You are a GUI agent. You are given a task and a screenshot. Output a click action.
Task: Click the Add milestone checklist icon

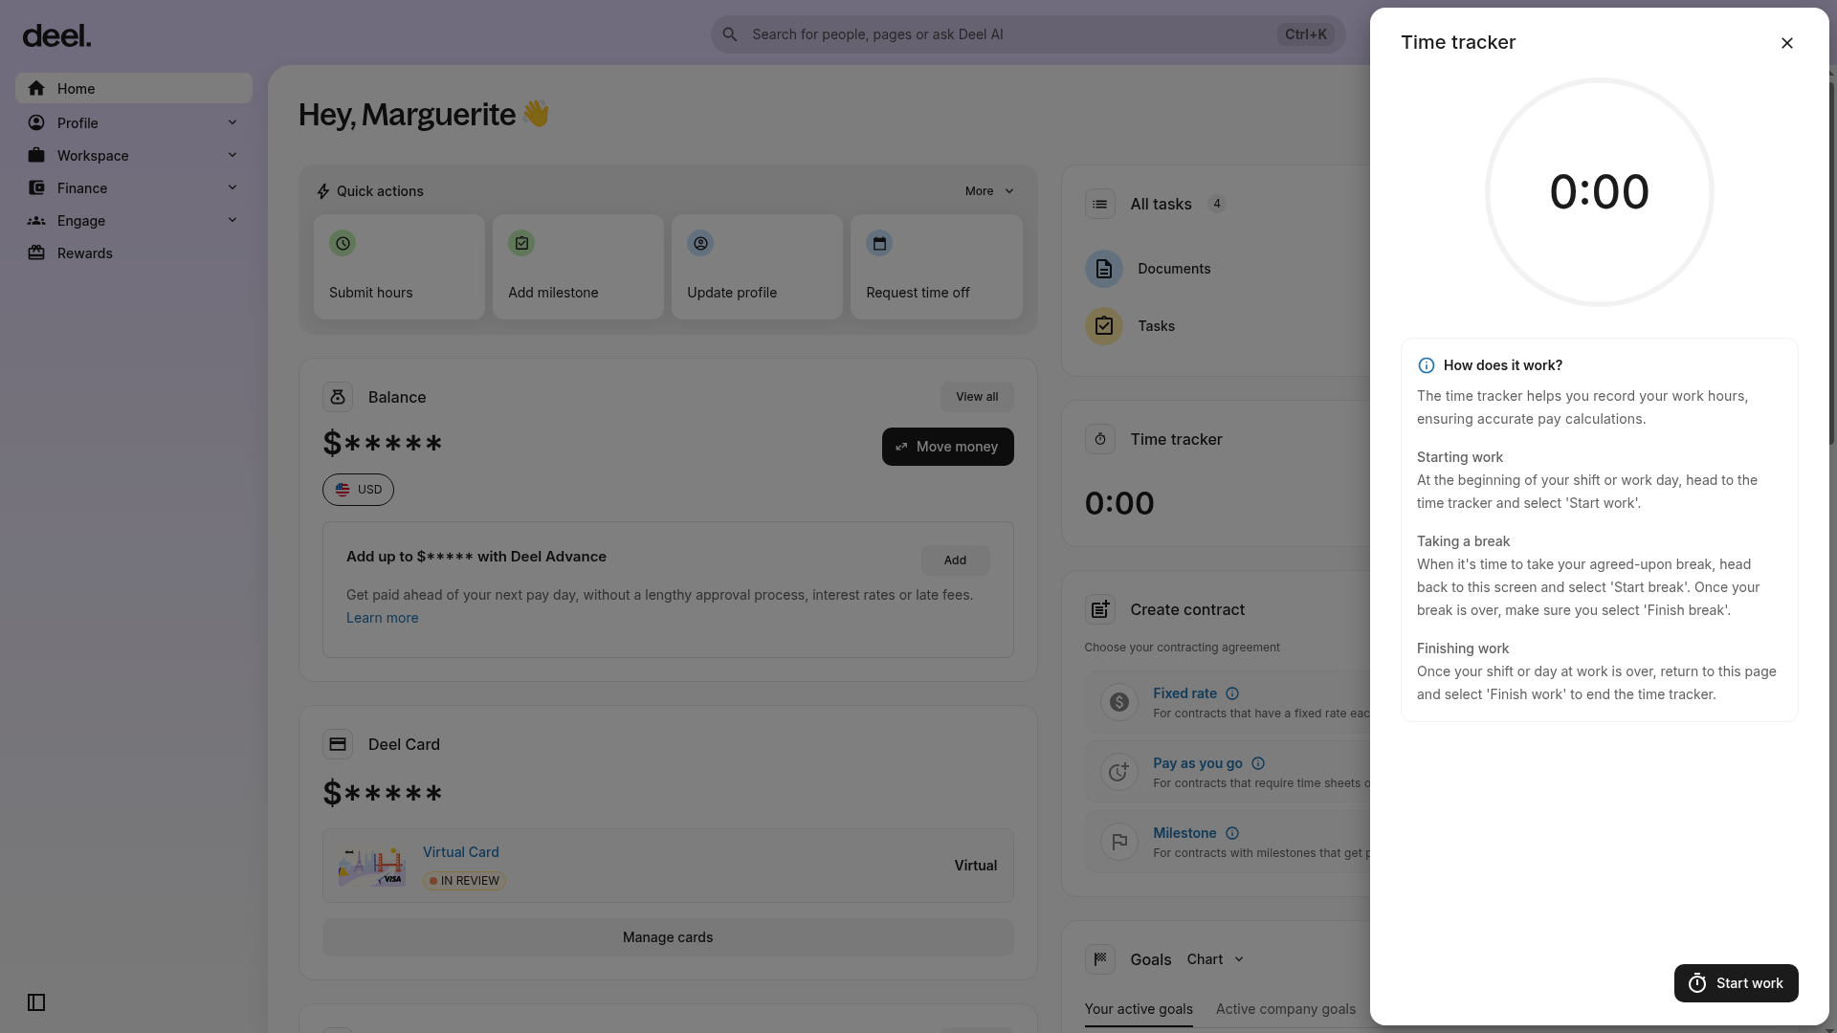(x=521, y=243)
